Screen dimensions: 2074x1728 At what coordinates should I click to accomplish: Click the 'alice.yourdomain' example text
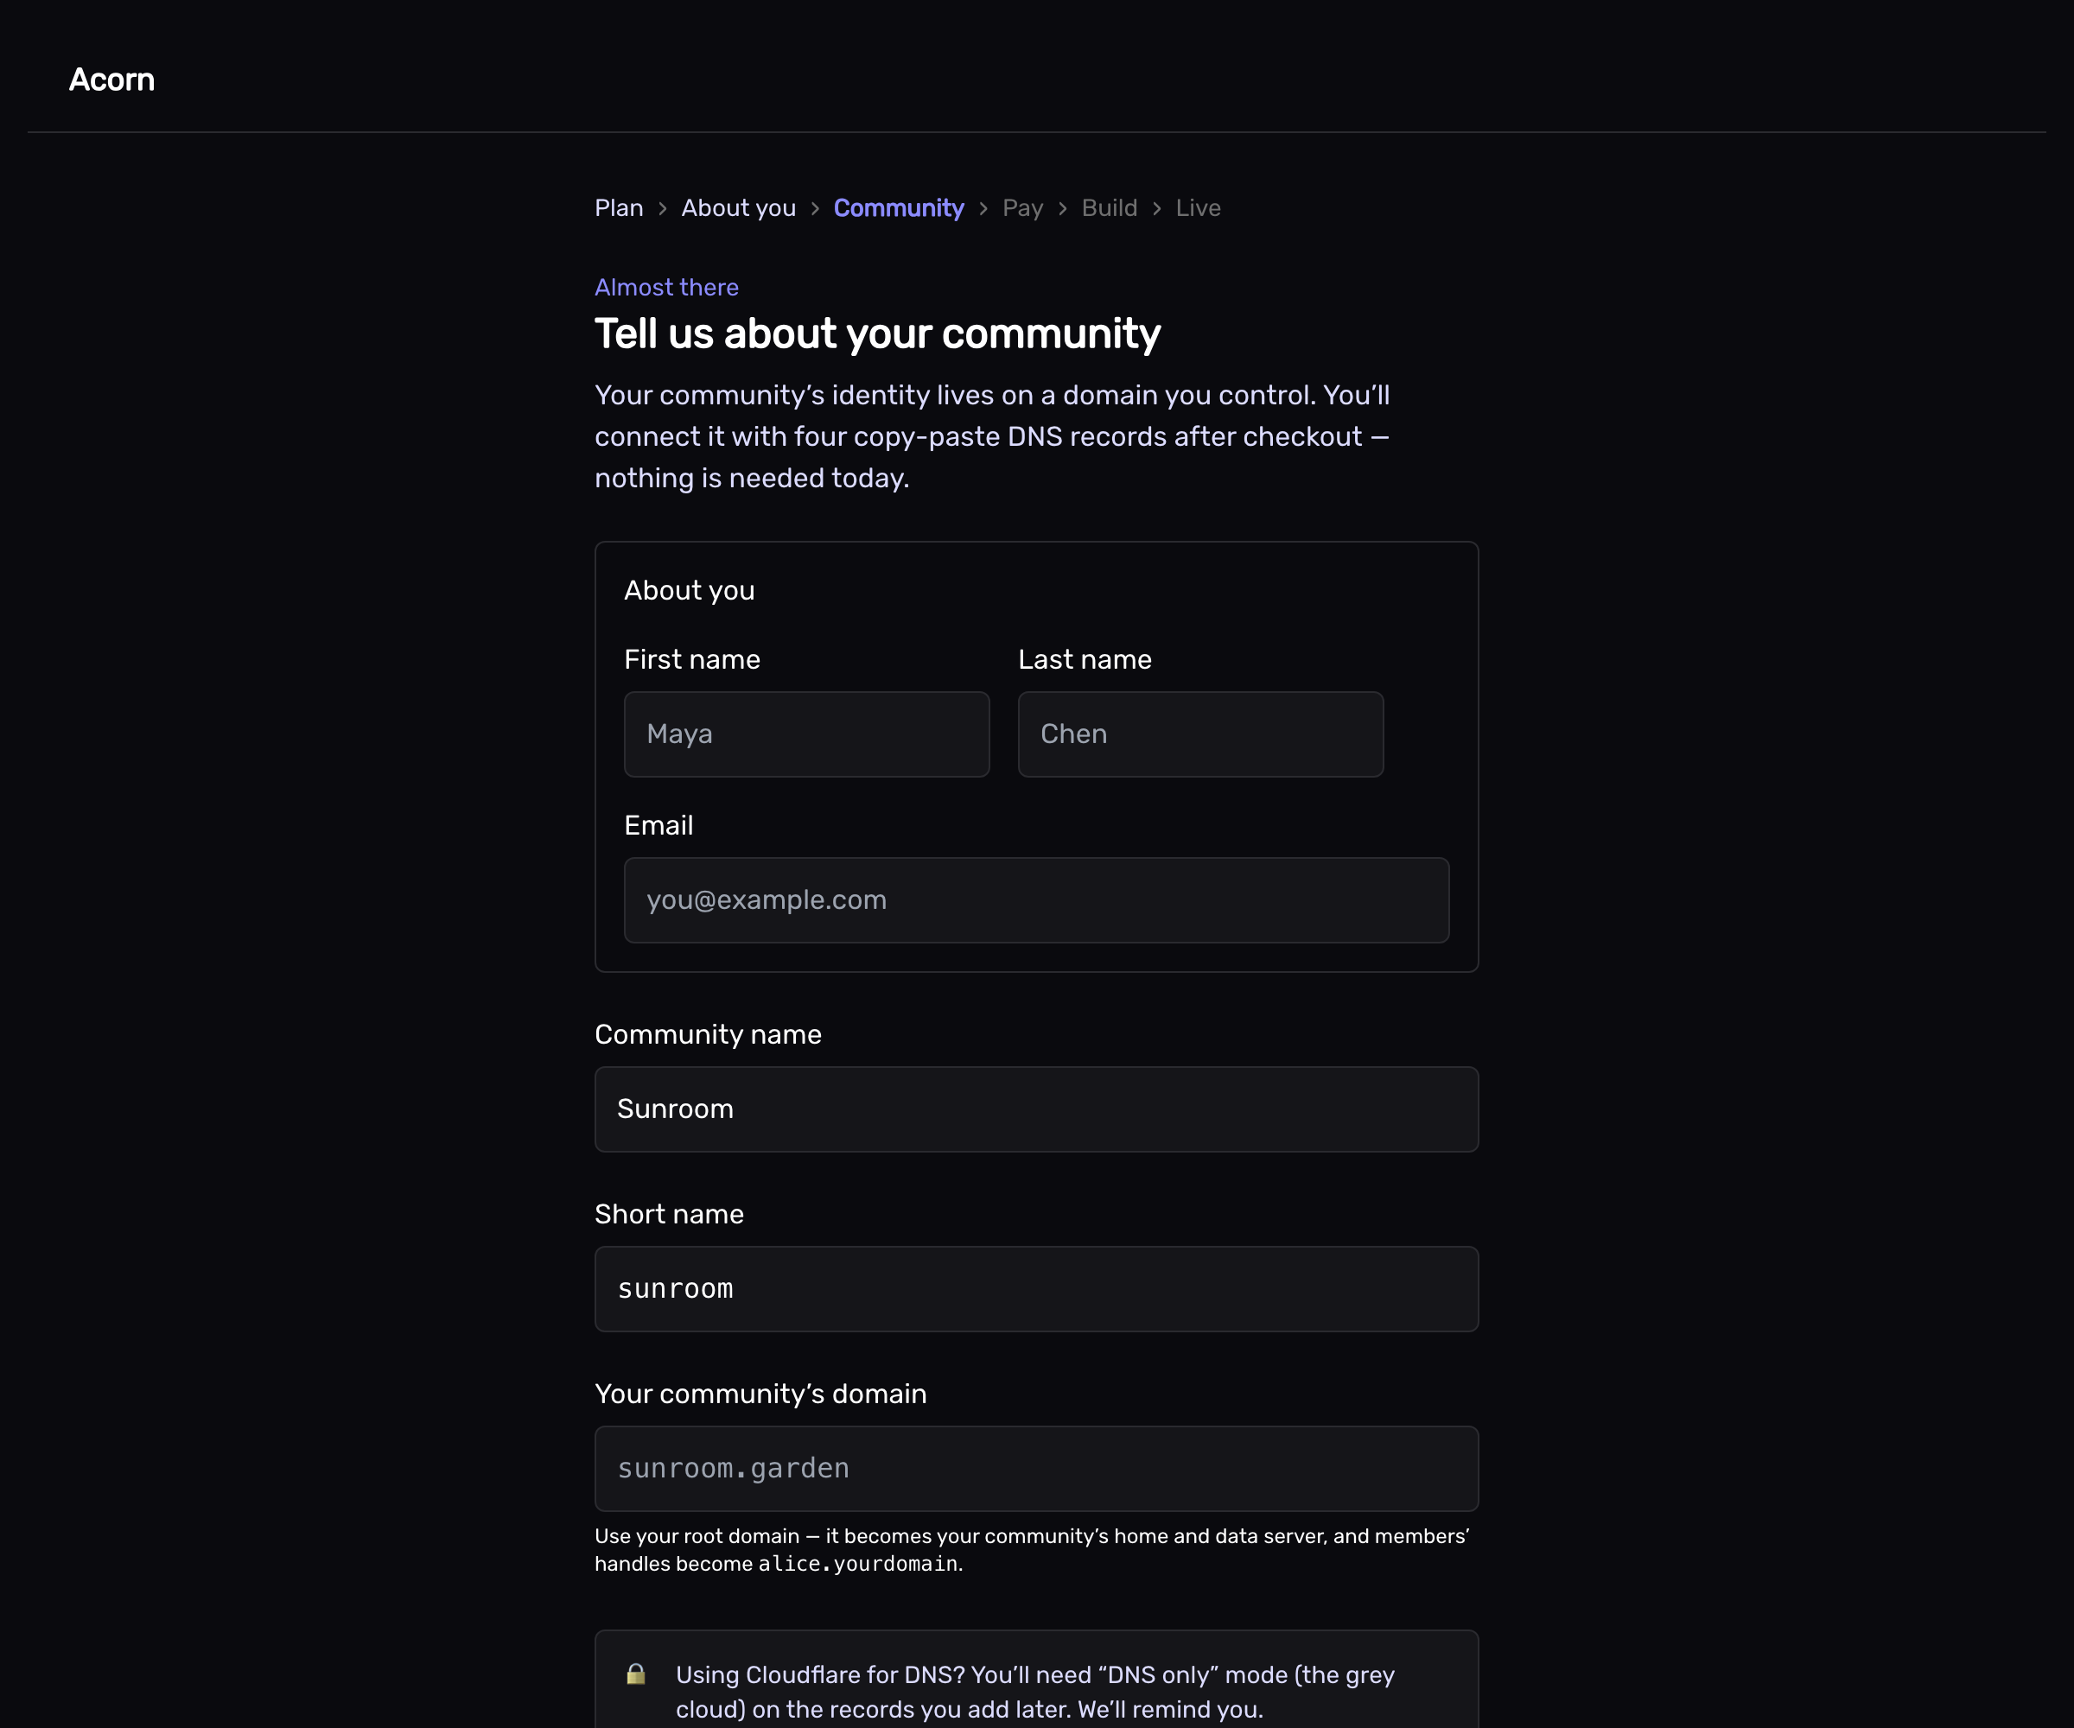[x=857, y=1564]
